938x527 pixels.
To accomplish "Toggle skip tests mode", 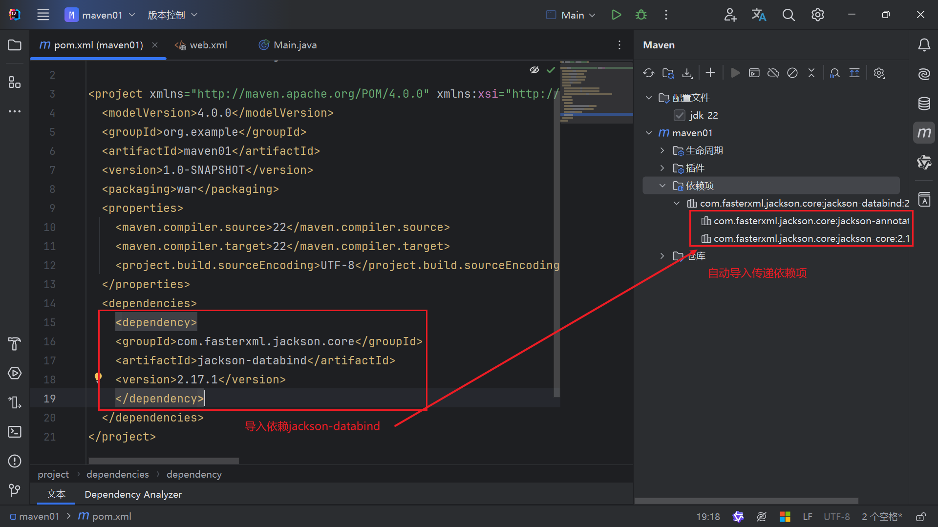I will point(792,73).
